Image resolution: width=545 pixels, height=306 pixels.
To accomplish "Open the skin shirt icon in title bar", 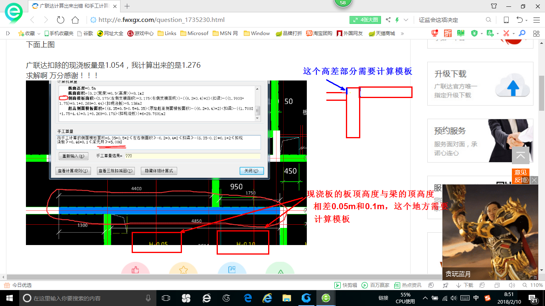I will coord(494,6).
